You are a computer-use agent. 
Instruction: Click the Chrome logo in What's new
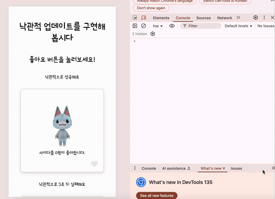141,182
